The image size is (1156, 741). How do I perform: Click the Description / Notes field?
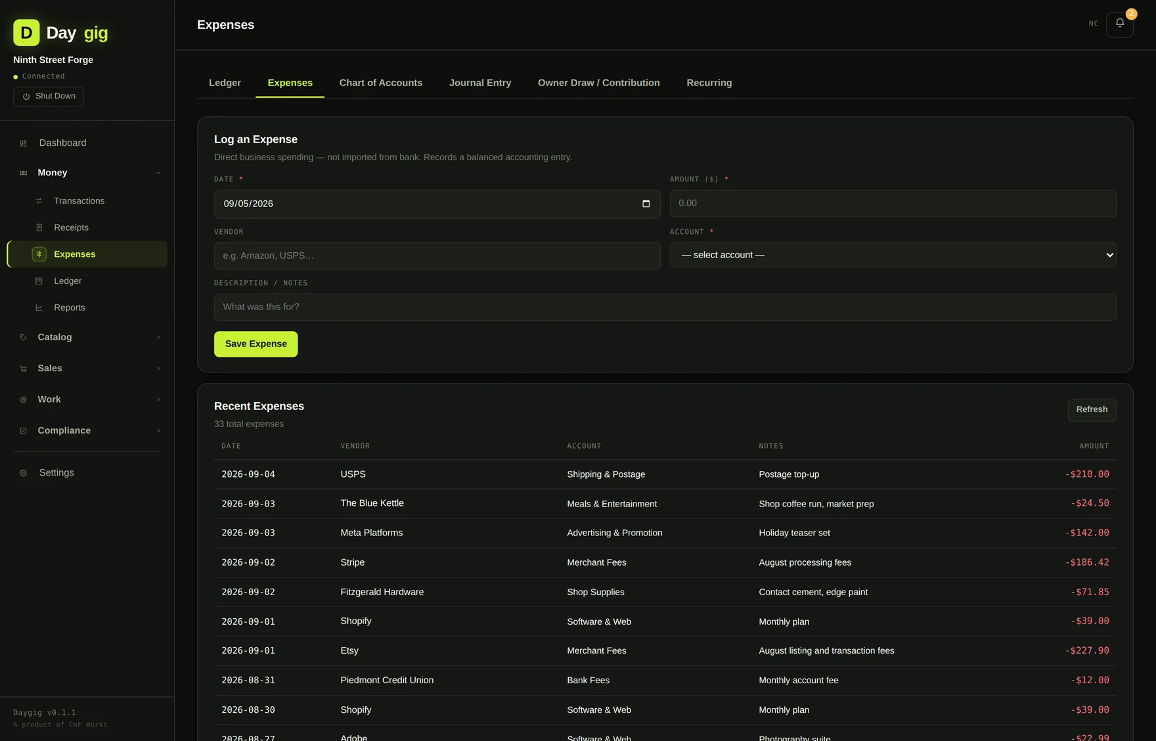click(x=665, y=307)
